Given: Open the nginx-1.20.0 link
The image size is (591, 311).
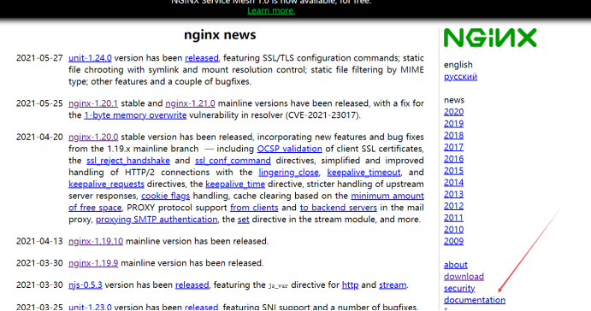Looking at the screenshot, I should (x=93, y=137).
